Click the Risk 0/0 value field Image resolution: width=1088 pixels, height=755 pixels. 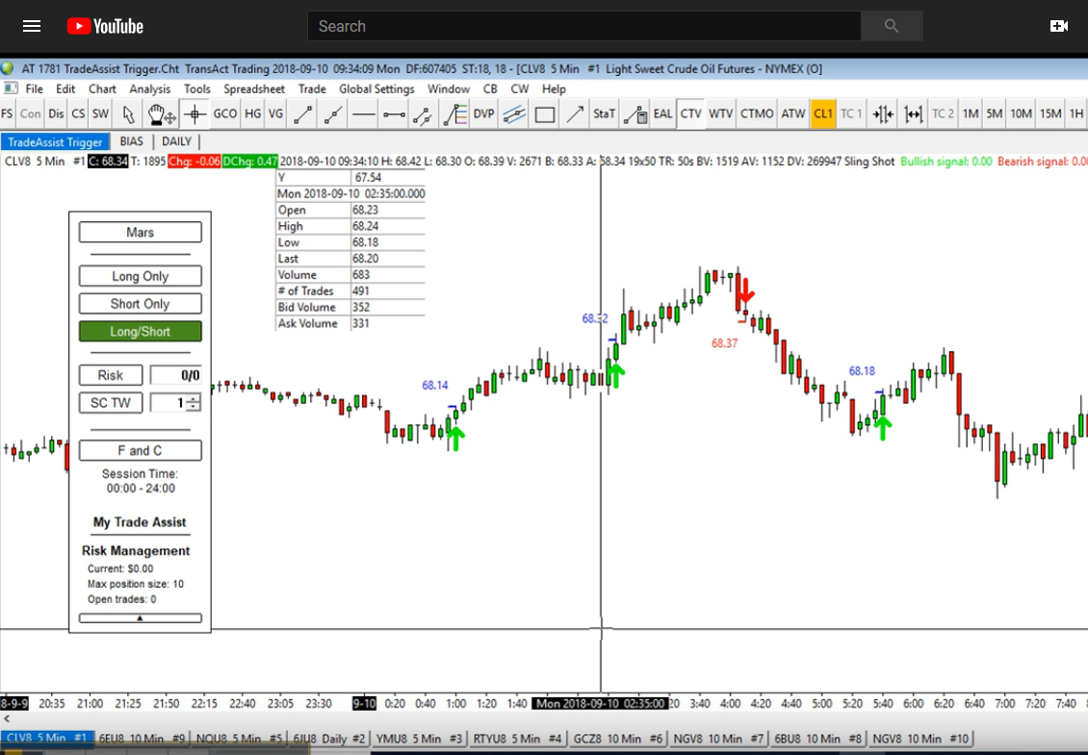(176, 375)
